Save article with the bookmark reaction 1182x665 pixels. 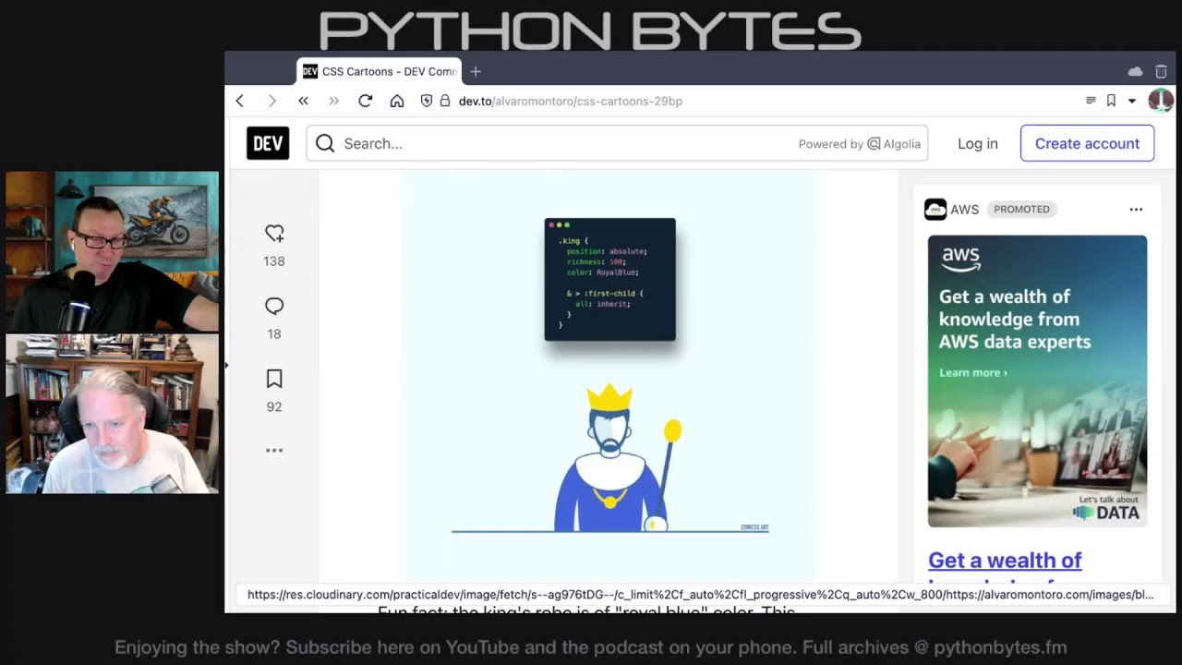pos(274,379)
